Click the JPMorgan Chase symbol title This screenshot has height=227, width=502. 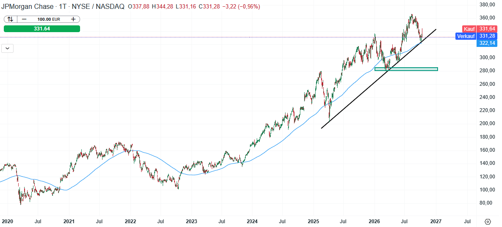[28, 6]
